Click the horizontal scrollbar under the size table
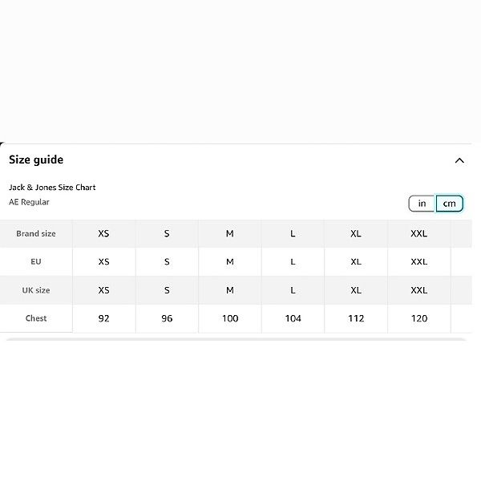 [236, 339]
